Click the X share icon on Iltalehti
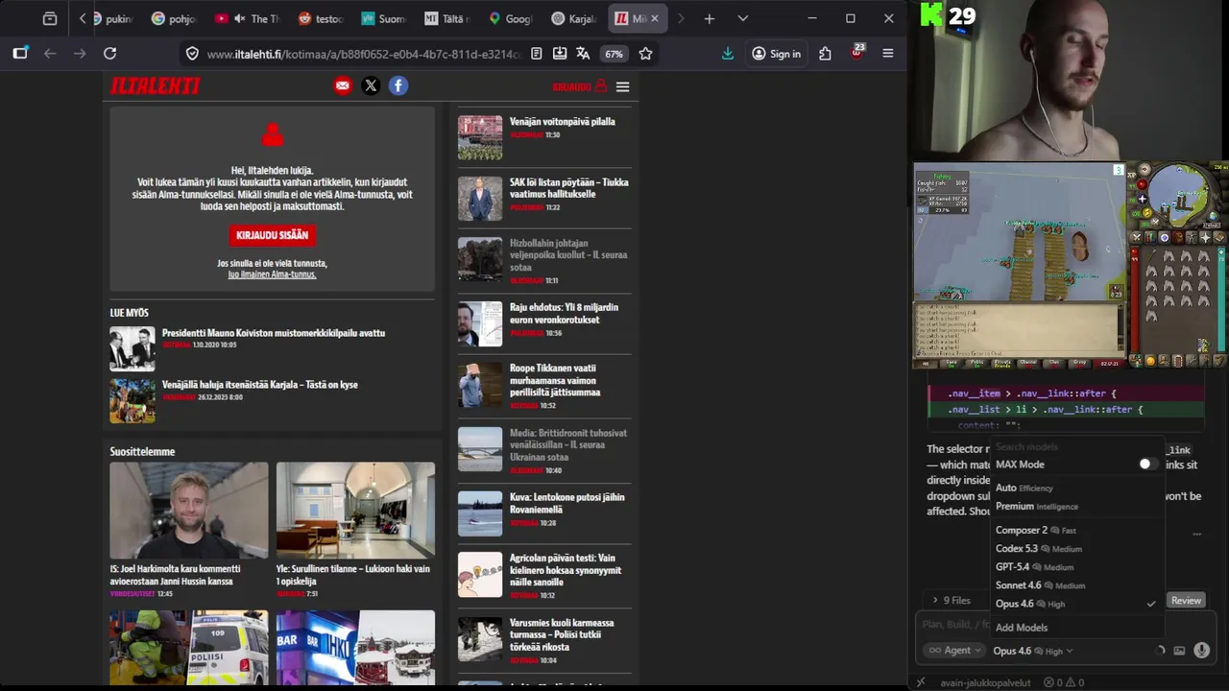 pos(371,85)
